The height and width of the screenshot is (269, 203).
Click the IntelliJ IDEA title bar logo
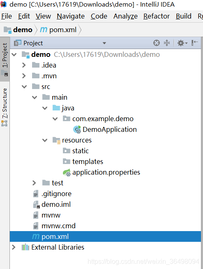tap(3, 4)
